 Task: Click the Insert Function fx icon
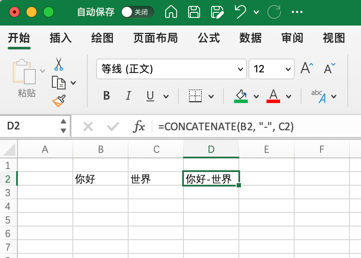point(139,126)
